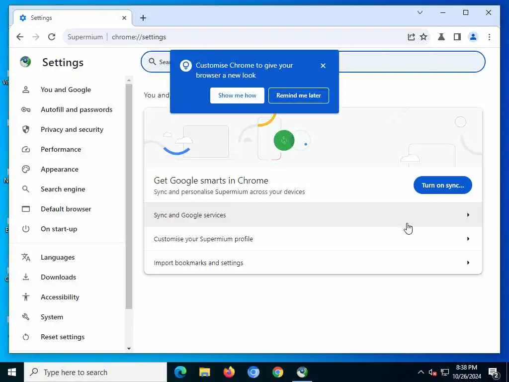Reload the settings page
The image size is (509, 382).
(52, 37)
